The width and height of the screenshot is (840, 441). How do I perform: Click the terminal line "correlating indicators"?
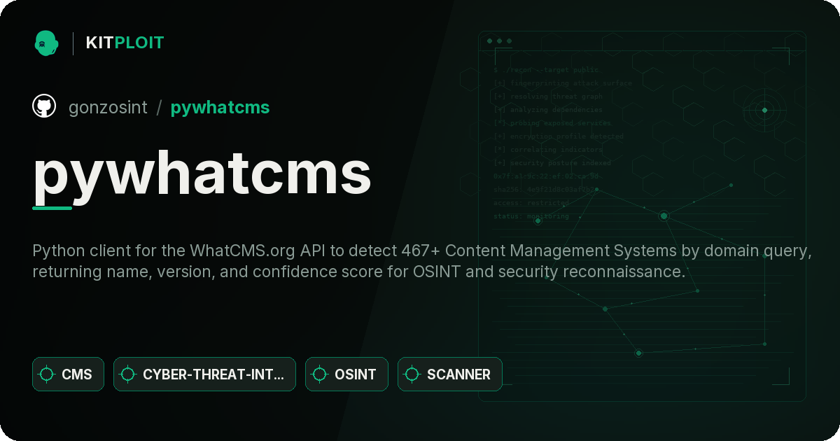click(x=548, y=150)
